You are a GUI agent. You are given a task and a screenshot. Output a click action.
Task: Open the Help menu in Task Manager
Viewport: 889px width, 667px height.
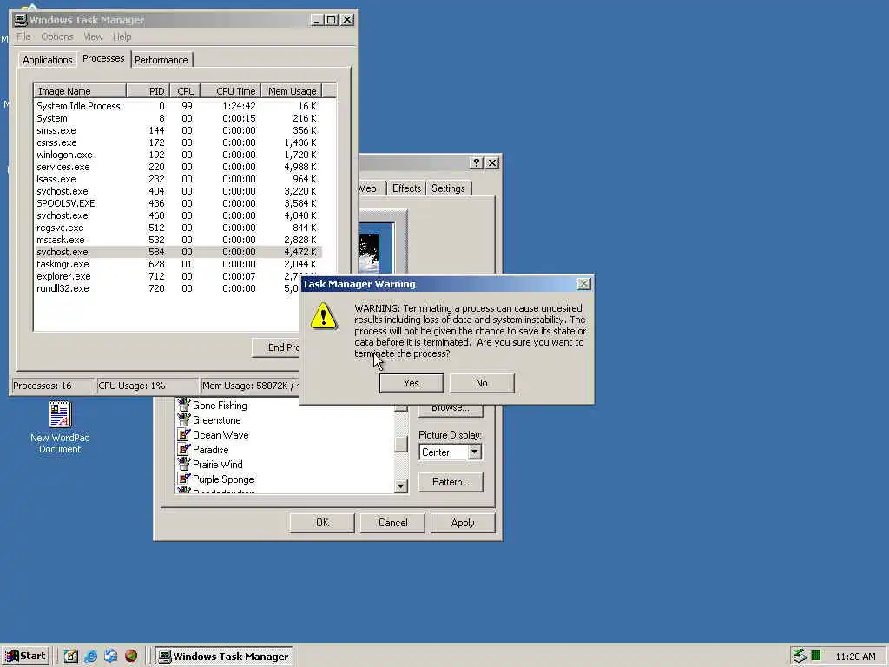122,36
